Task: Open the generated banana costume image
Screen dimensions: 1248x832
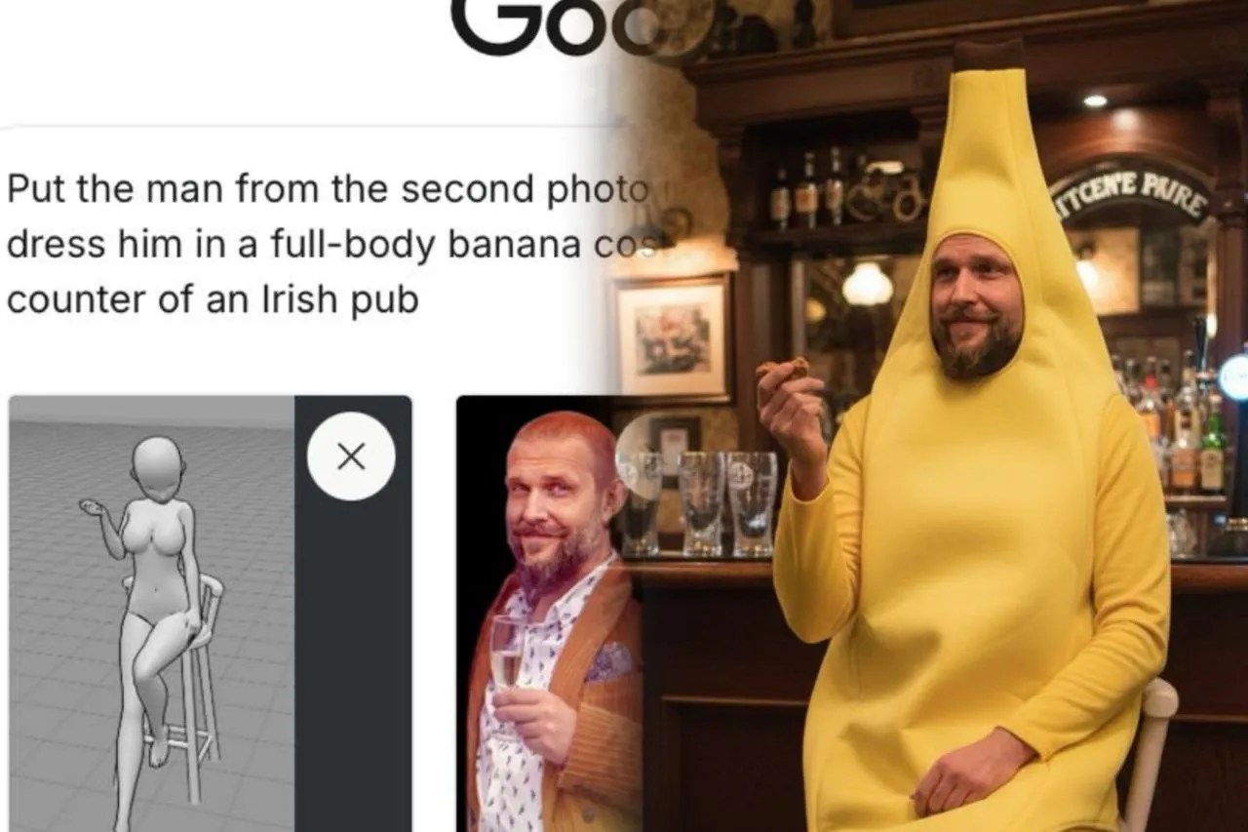Action: click(936, 416)
